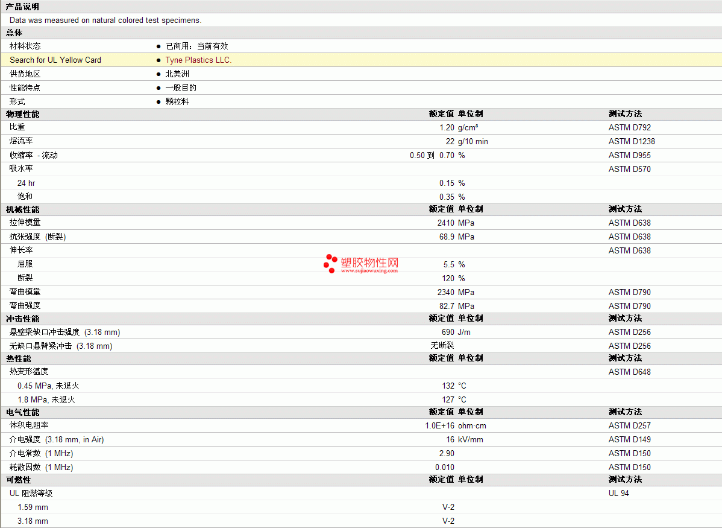Select the '比重' row label
Image resolution: width=722 pixels, height=528 pixels.
click(17, 127)
